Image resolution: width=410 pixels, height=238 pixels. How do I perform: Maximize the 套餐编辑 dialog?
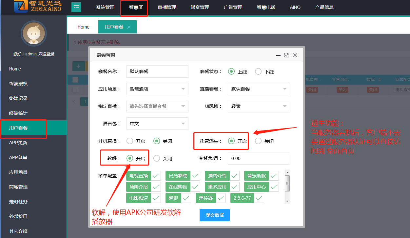(x=287, y=55)
